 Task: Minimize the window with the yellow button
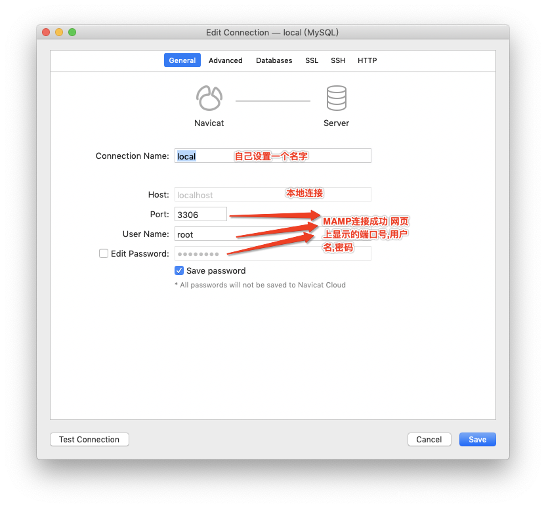pos(59,32)
